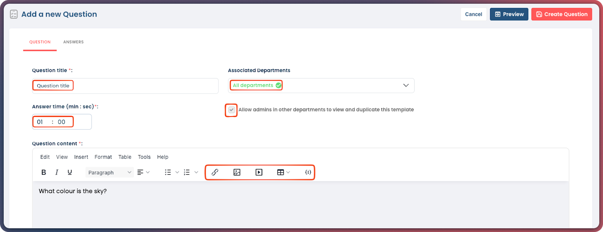This screenshot has height=232, width=603.
Task: Click the Question title input field
Action: [125, 86]
